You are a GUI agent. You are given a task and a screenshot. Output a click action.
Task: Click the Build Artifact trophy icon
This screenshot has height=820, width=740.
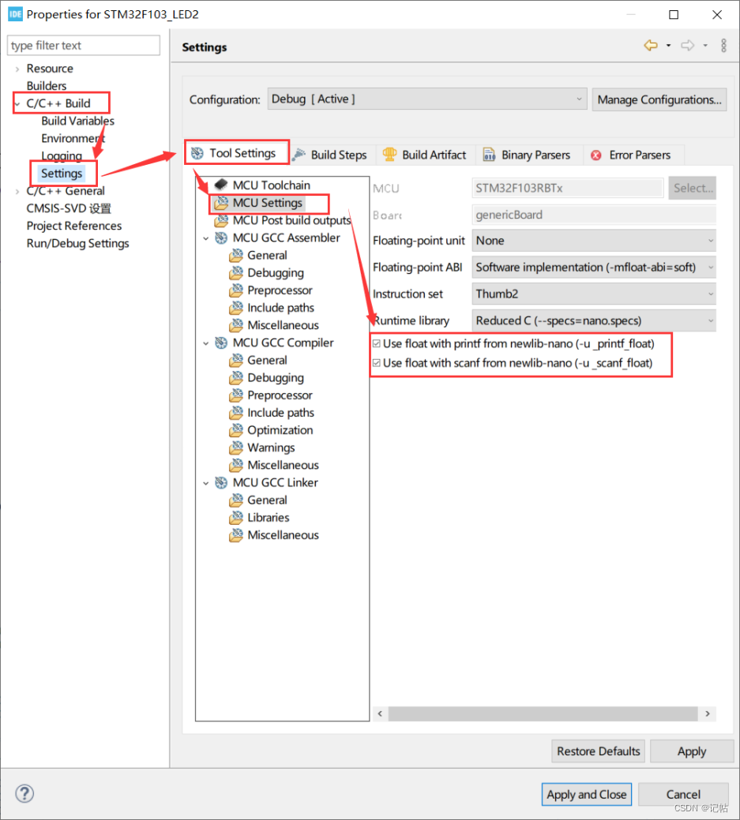click(389, 154)
